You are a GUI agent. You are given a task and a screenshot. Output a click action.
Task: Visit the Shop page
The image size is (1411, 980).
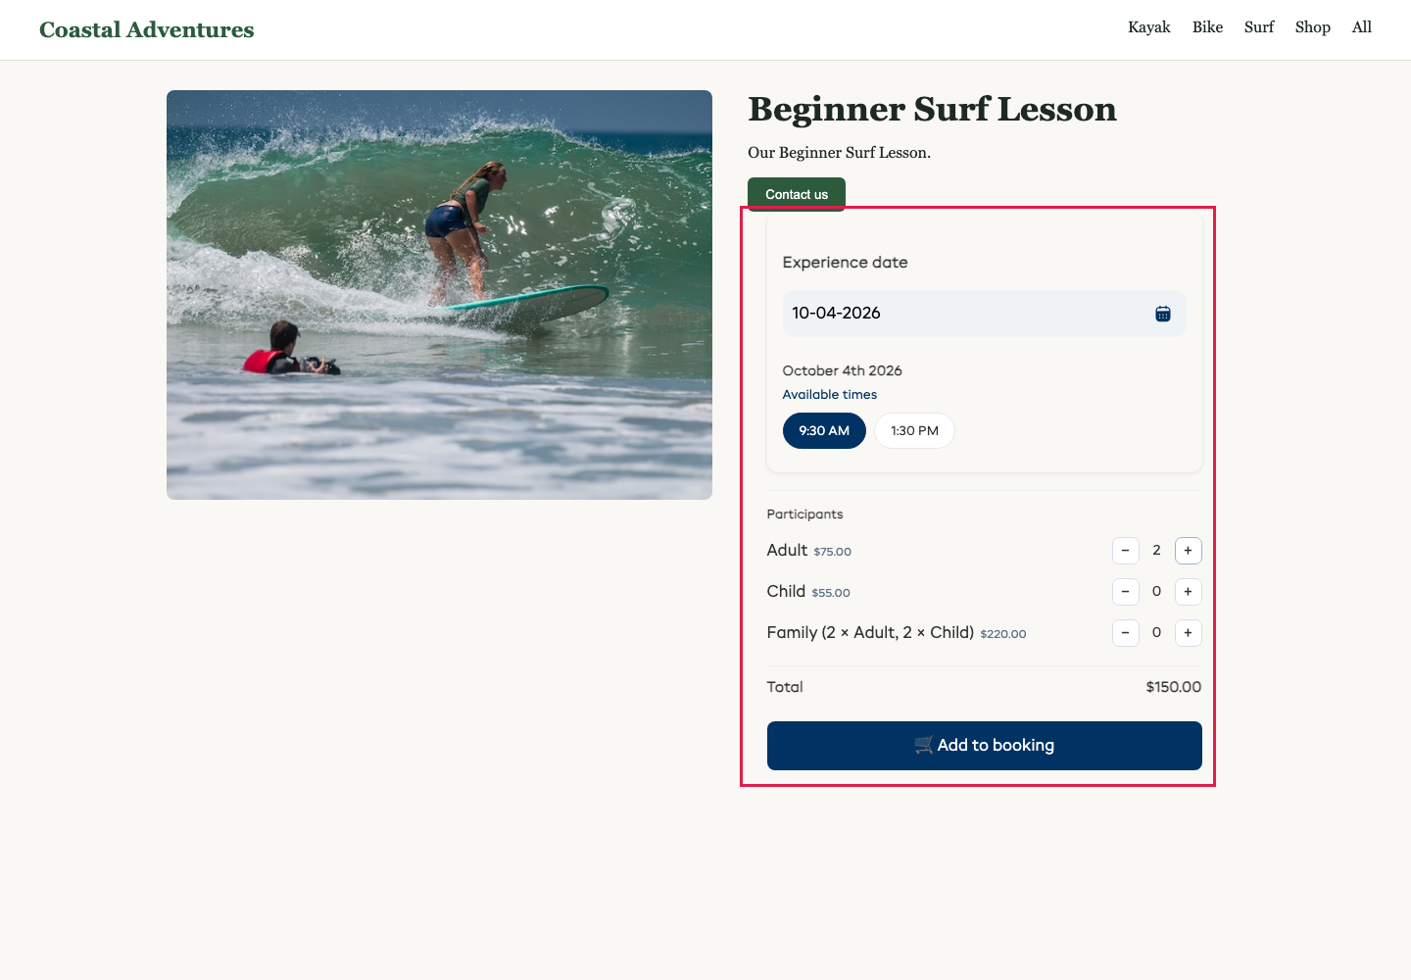[x=1313, y=27]
